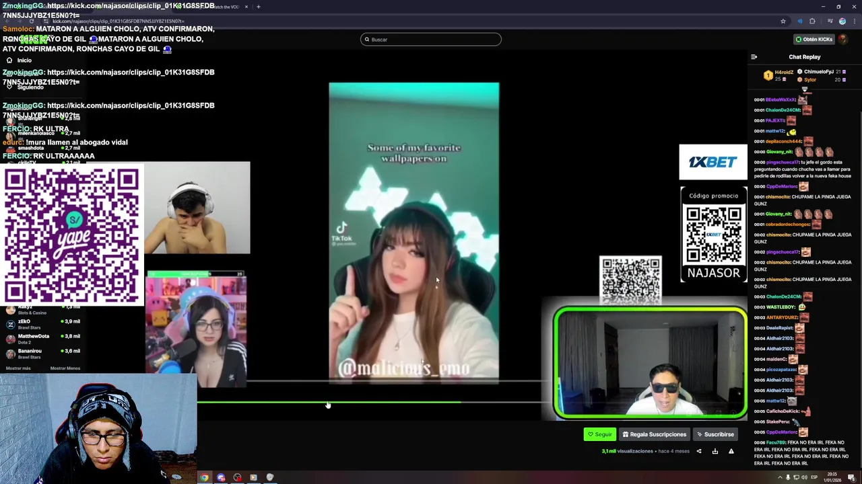Open the Inicio sidebar item
The height and width of the screenshot is (484, 862).
(x=24, y=61)
